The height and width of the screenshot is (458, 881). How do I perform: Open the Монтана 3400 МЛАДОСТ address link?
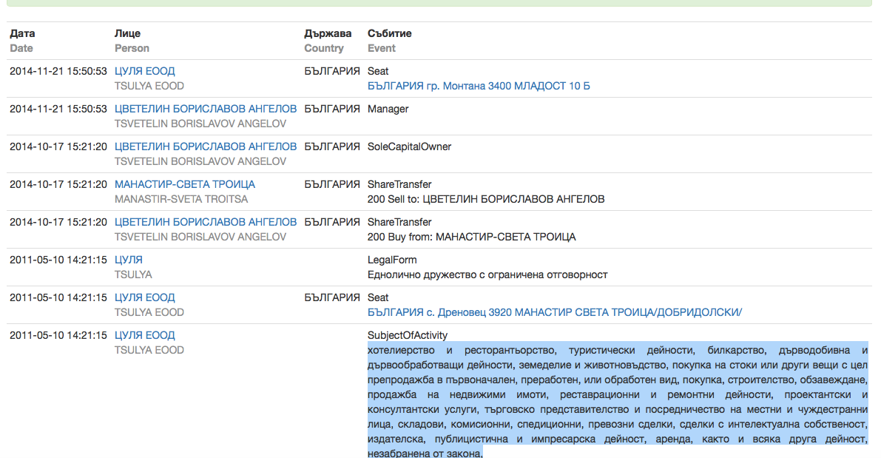coord(479,86)
